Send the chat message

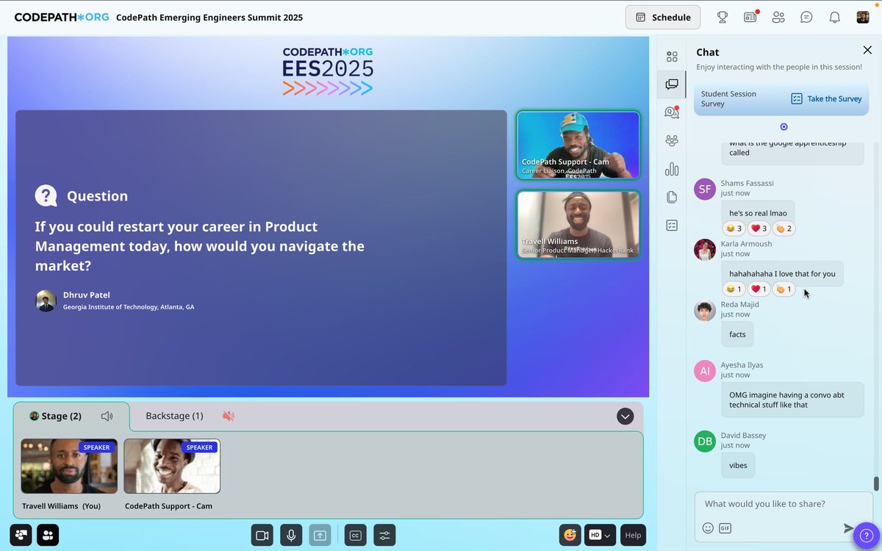(848, 528)
